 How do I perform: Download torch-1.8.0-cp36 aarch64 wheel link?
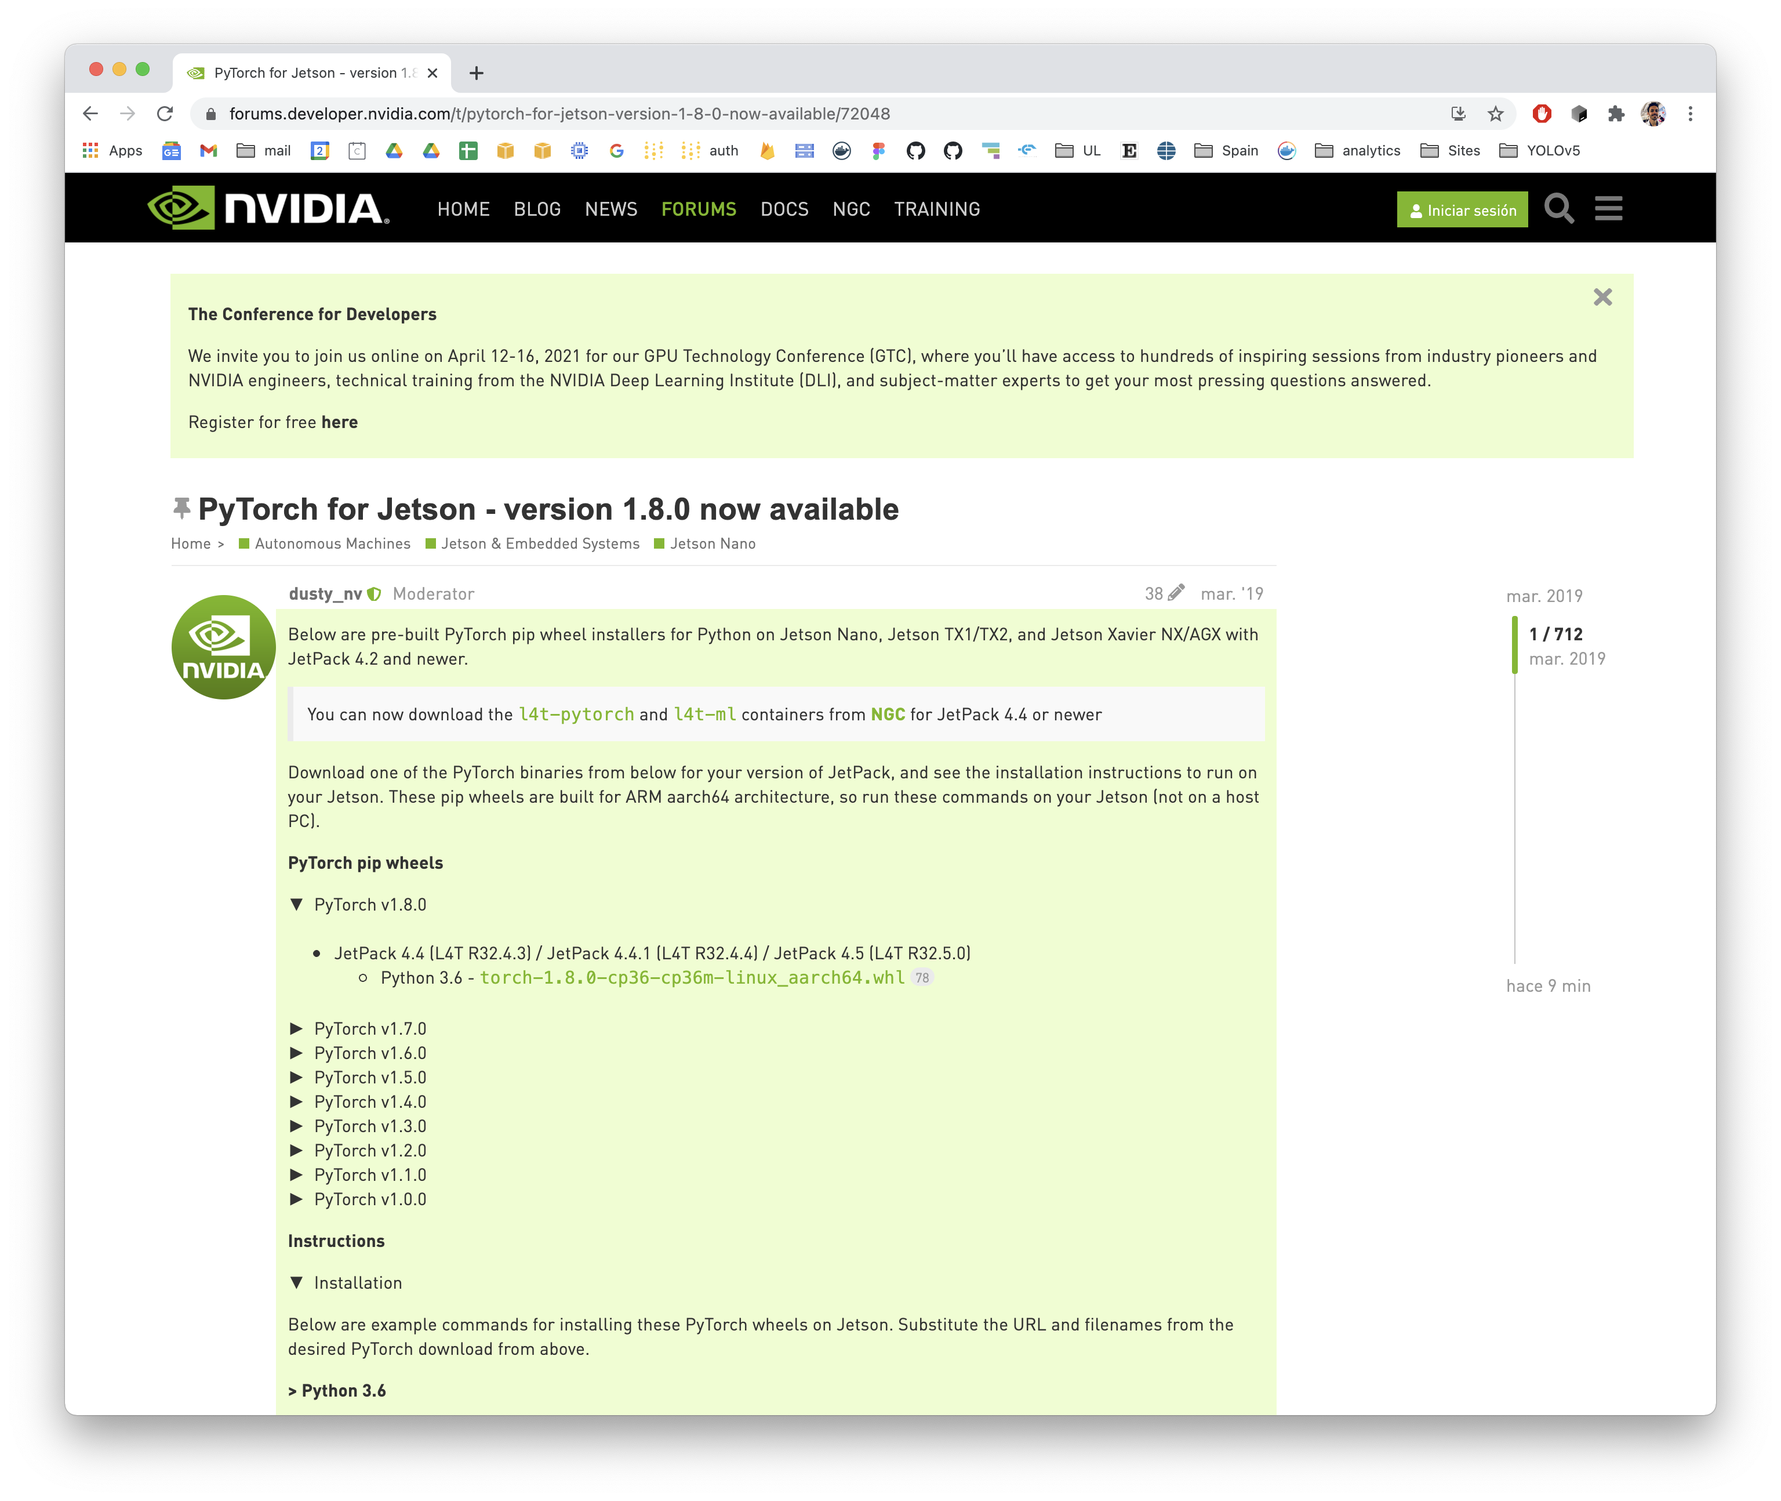(x=692, y=978)
